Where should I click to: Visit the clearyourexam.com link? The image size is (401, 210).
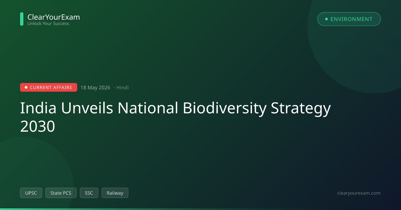pyautogui.click(x=359, y=193)
